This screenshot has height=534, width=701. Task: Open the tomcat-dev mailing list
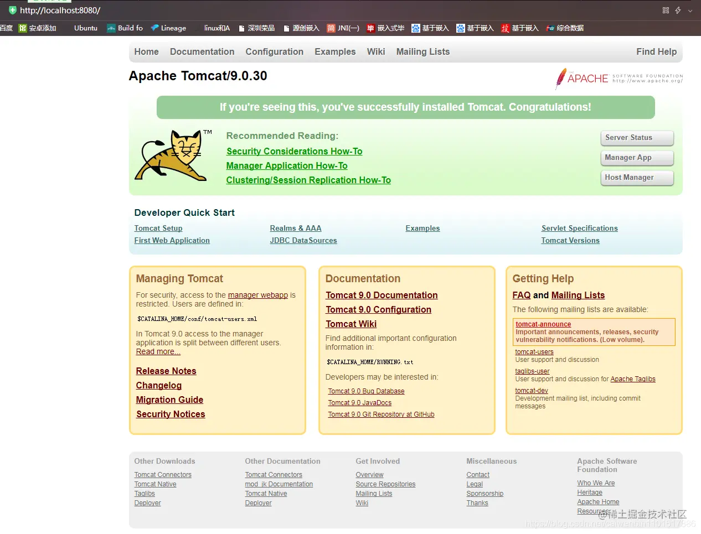coord(532,391)
